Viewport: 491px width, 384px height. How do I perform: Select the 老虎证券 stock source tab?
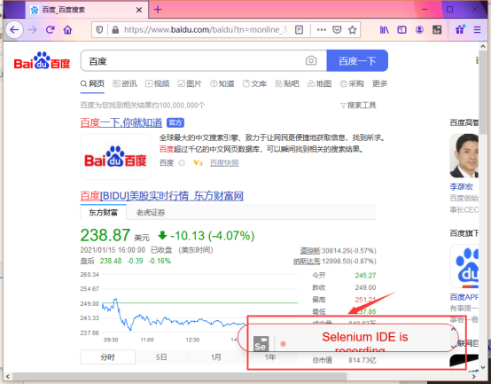click(151, 213)
